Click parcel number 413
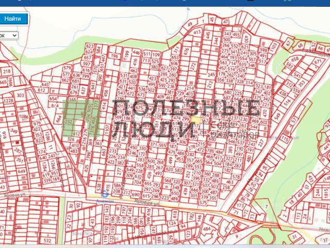Screen dimensions: 330x248 click(197, 32)
